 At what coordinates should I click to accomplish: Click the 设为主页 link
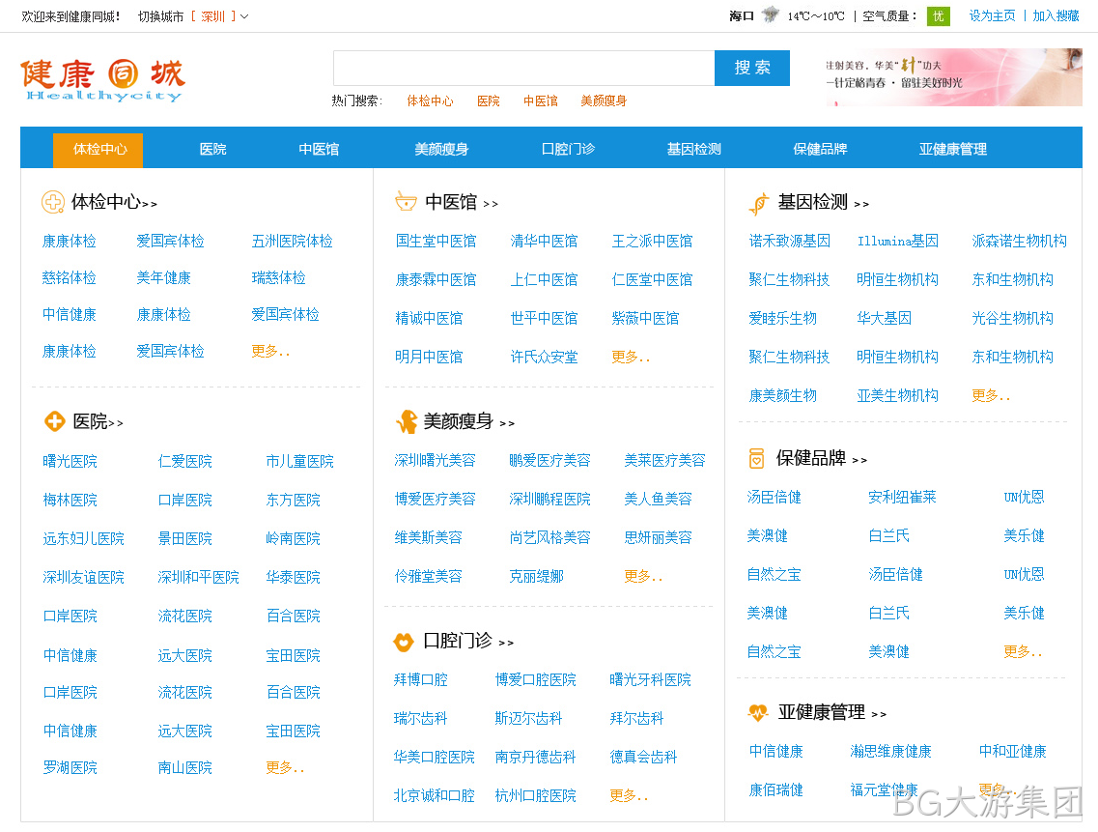point(993,16)
